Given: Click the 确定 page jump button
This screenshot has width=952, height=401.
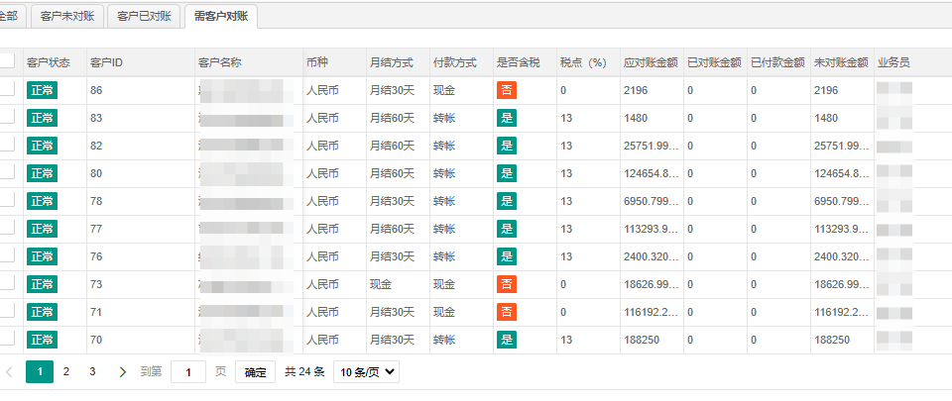Looking at the screenshot, I should [256, 372].
